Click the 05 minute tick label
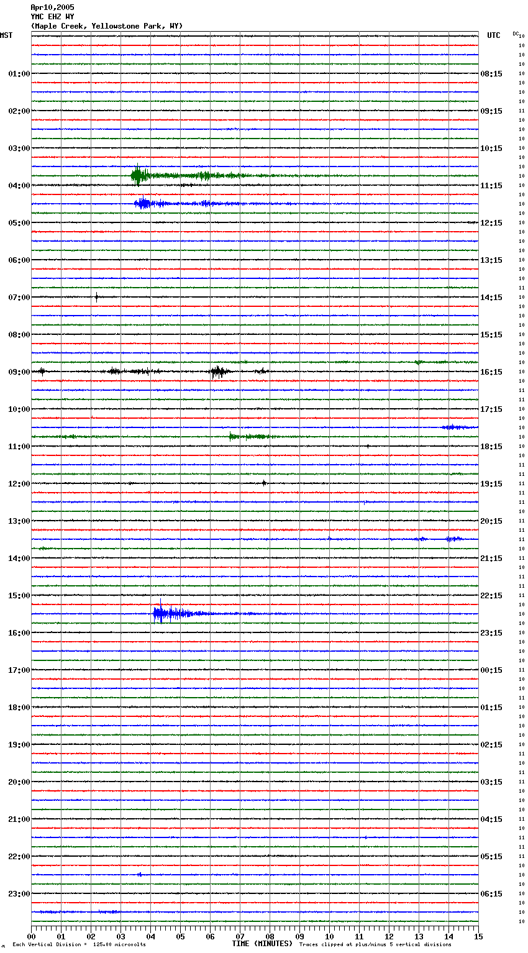528x953 pixels. tap(180, 936)
